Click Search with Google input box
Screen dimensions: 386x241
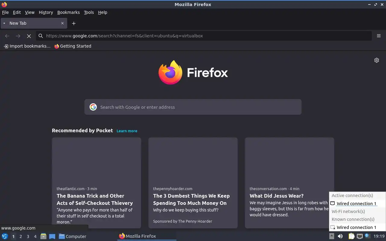193,107
